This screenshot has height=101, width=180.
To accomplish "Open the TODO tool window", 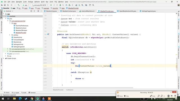I will pos(7,93).
